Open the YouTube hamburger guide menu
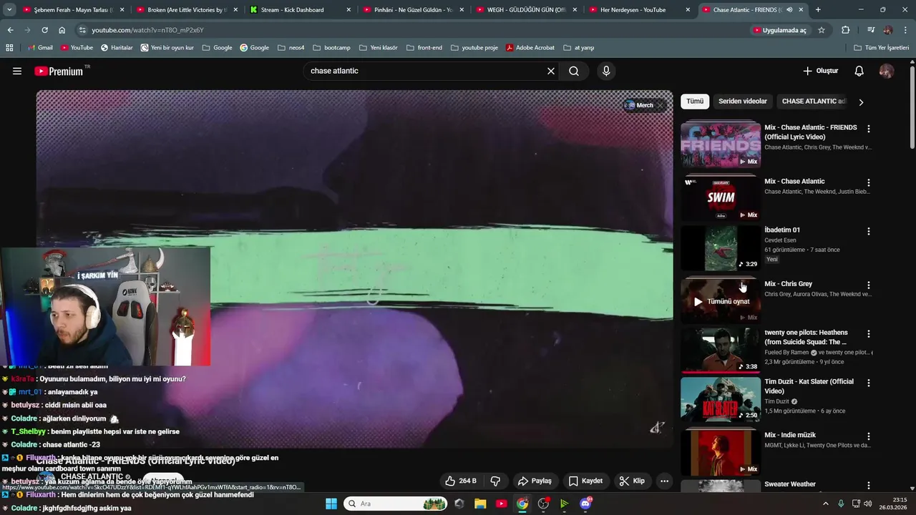916x515 pixels. tap(17, 71)
